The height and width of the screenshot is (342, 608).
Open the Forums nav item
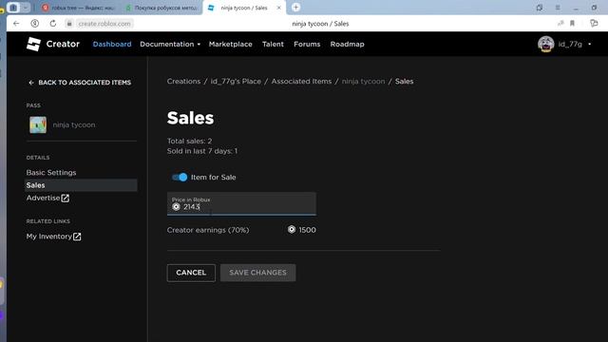[x=307, y=45]
